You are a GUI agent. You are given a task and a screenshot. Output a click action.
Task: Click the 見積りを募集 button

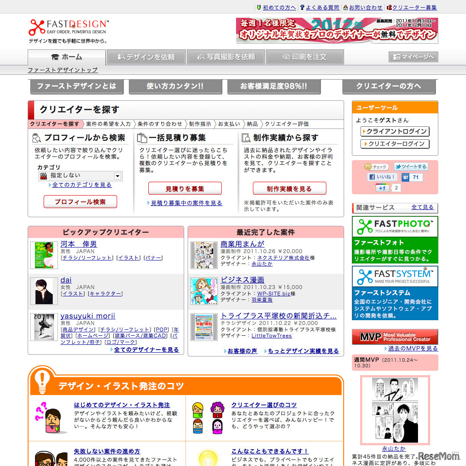click(185, 188)
